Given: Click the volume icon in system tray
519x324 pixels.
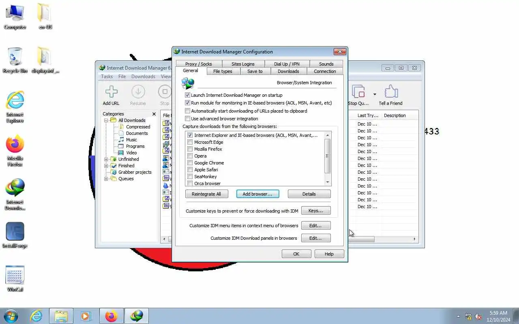Looking at the screenshot, I should click(x=478, y=317).
